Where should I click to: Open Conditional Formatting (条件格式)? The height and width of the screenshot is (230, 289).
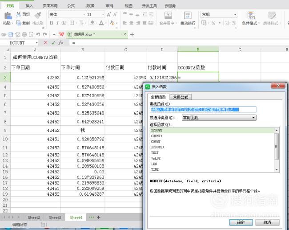[251, 18]
